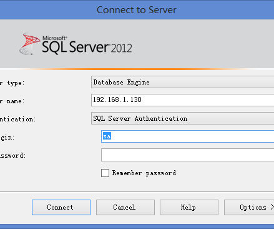Open Help for Connect to Server

tap(189, 207)
